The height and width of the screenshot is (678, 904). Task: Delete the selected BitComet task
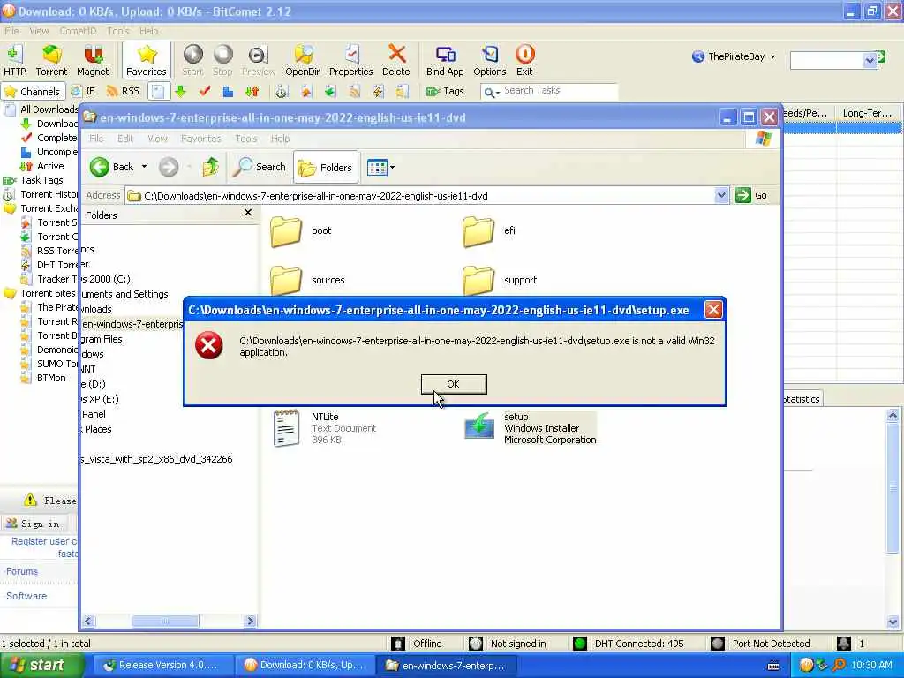[396, 61]
